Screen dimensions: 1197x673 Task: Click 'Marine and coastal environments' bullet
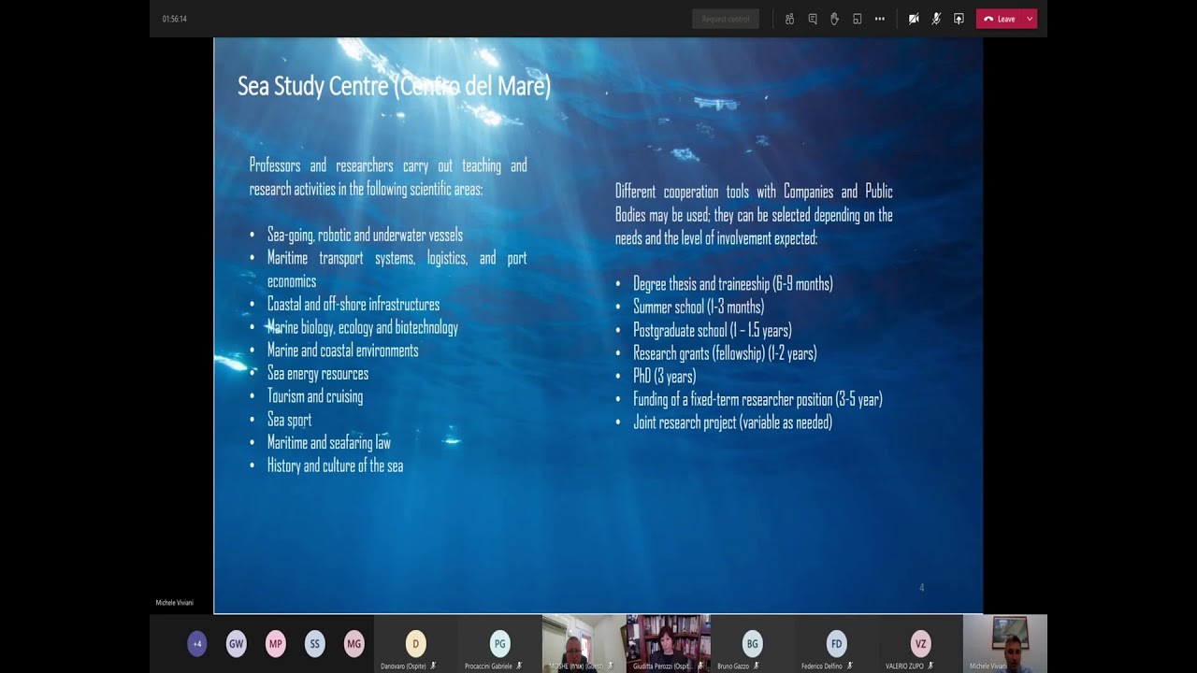(342, 351)
